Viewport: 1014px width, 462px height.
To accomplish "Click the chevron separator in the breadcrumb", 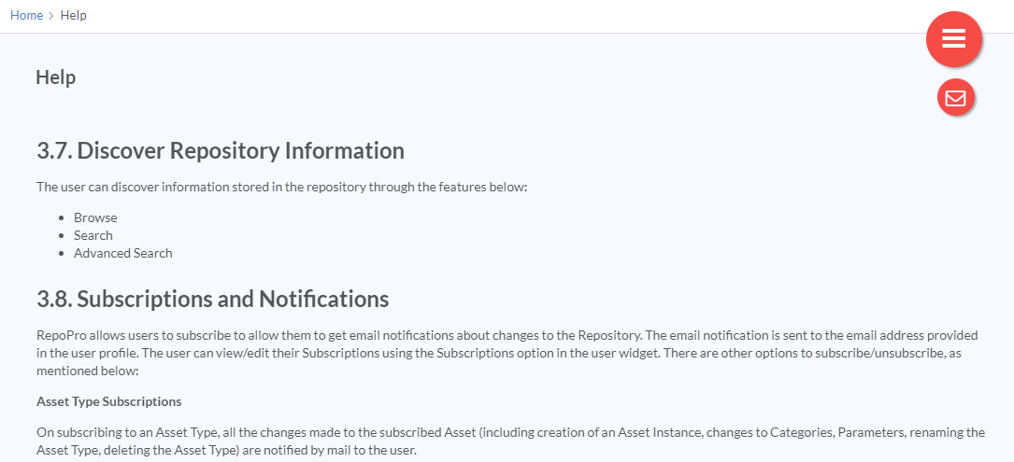I will click(x=51, y=16).
